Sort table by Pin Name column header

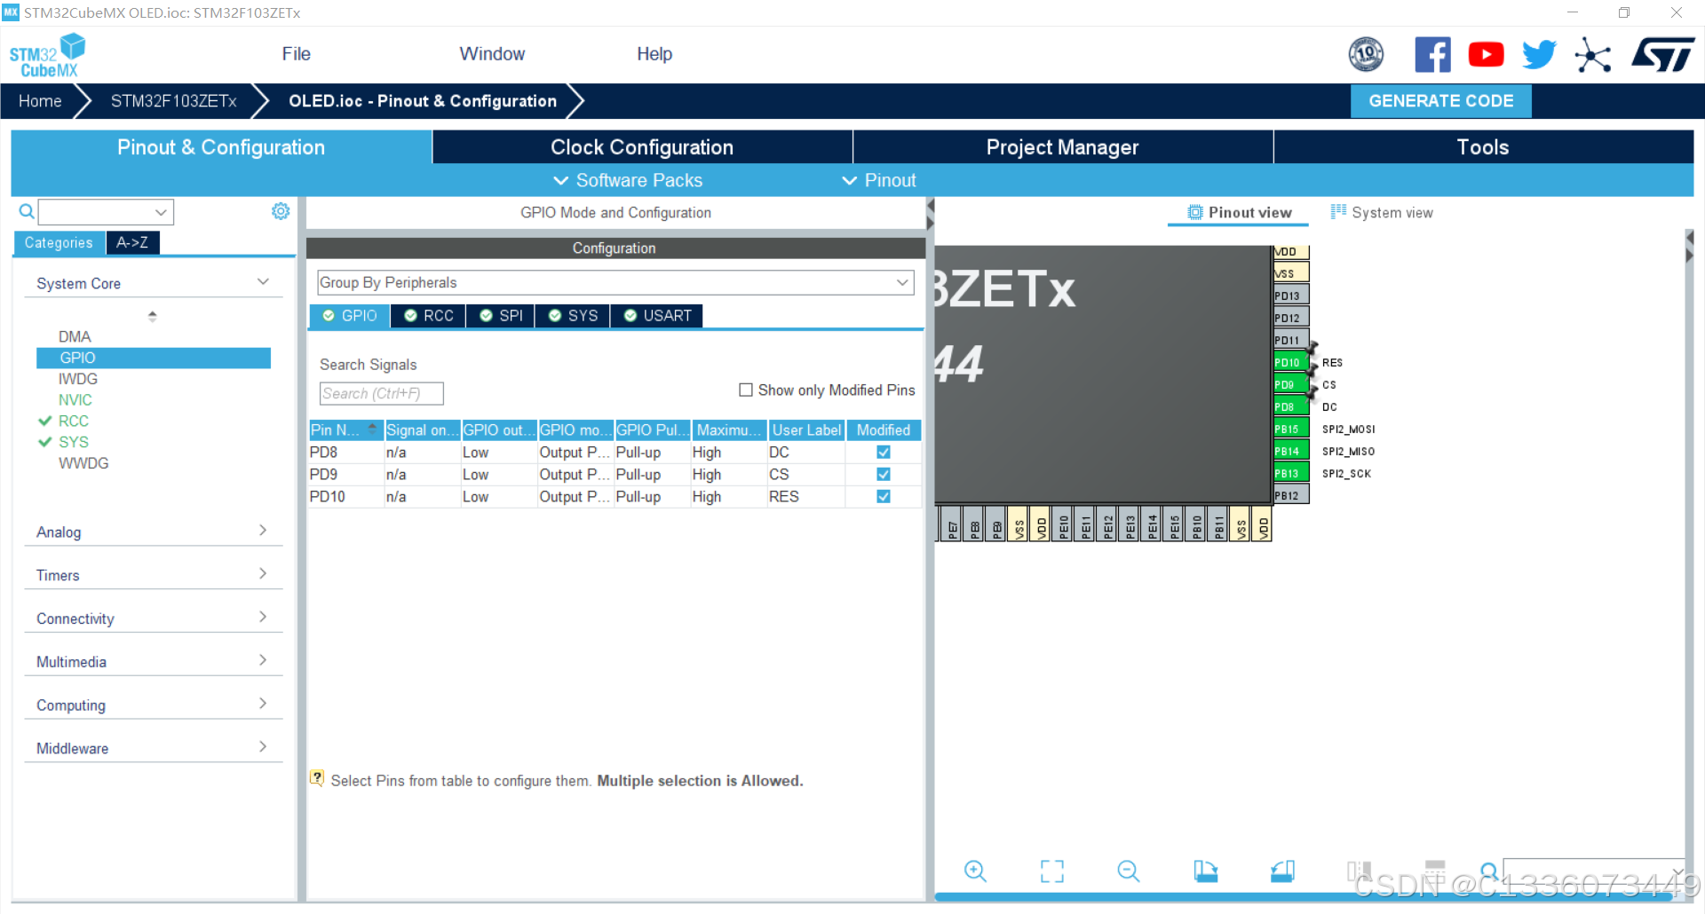click(x=345, y=429)
